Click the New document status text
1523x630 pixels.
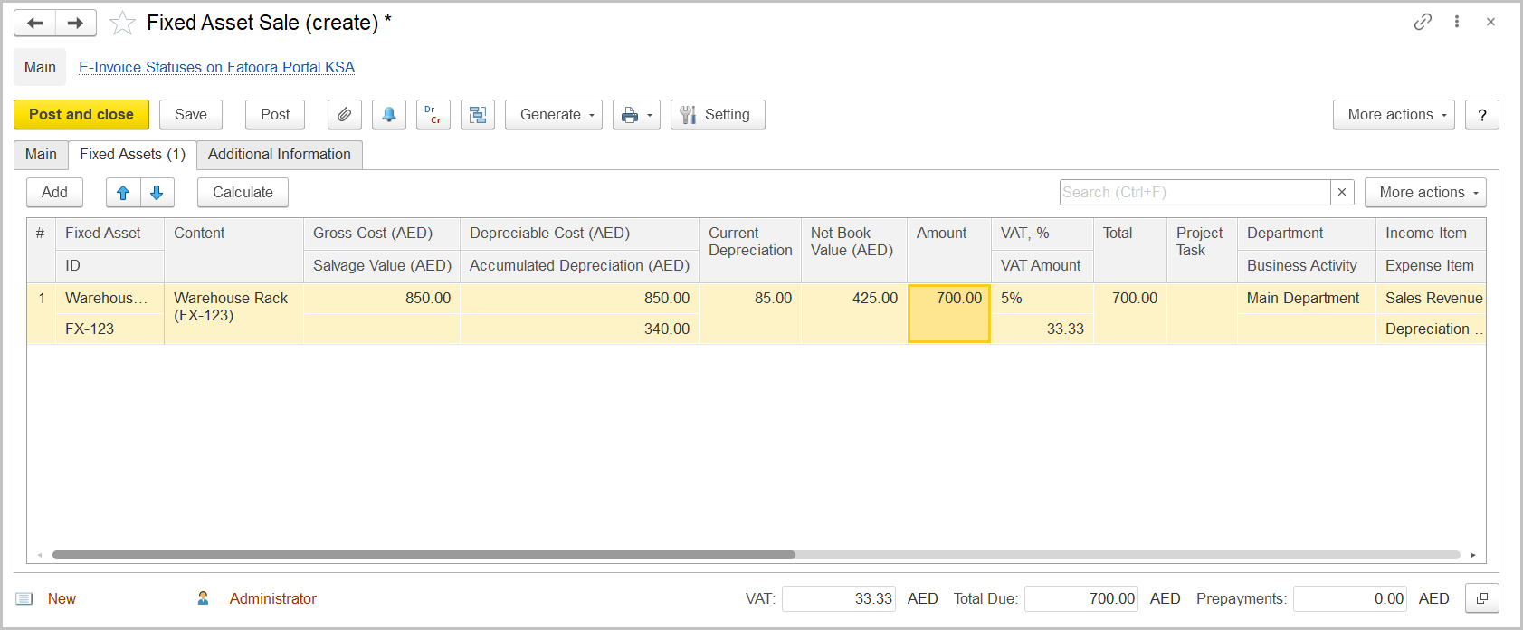pos(62,598)
